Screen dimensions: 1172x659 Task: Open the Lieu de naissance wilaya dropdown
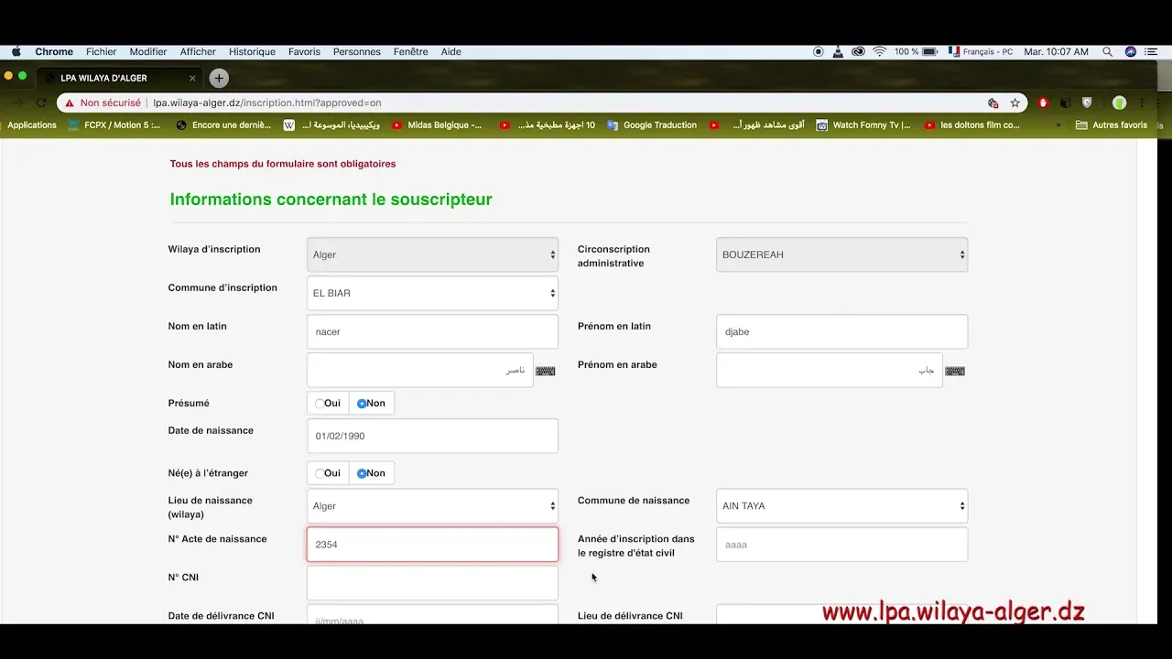pos(432,506)
